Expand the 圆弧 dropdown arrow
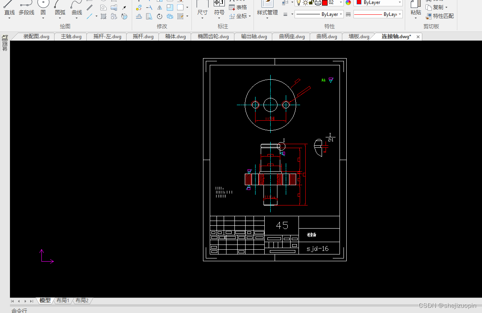Image resolution: width=482 pixels, height=313 pixels. pos(60,18)
